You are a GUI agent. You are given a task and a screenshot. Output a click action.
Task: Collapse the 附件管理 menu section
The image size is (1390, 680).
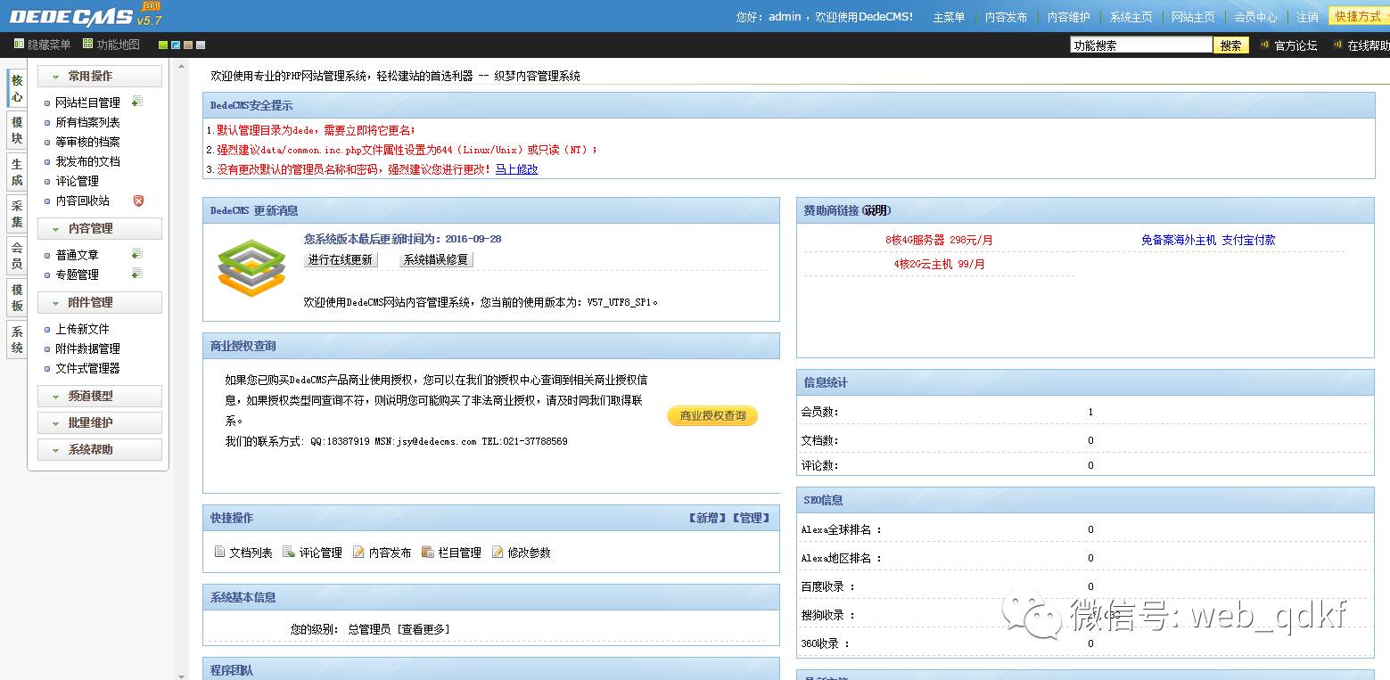[100, 302]
